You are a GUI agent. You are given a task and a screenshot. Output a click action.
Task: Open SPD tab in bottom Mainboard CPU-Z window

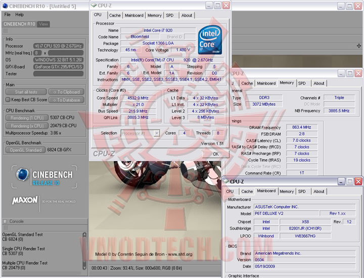[302, 191]
